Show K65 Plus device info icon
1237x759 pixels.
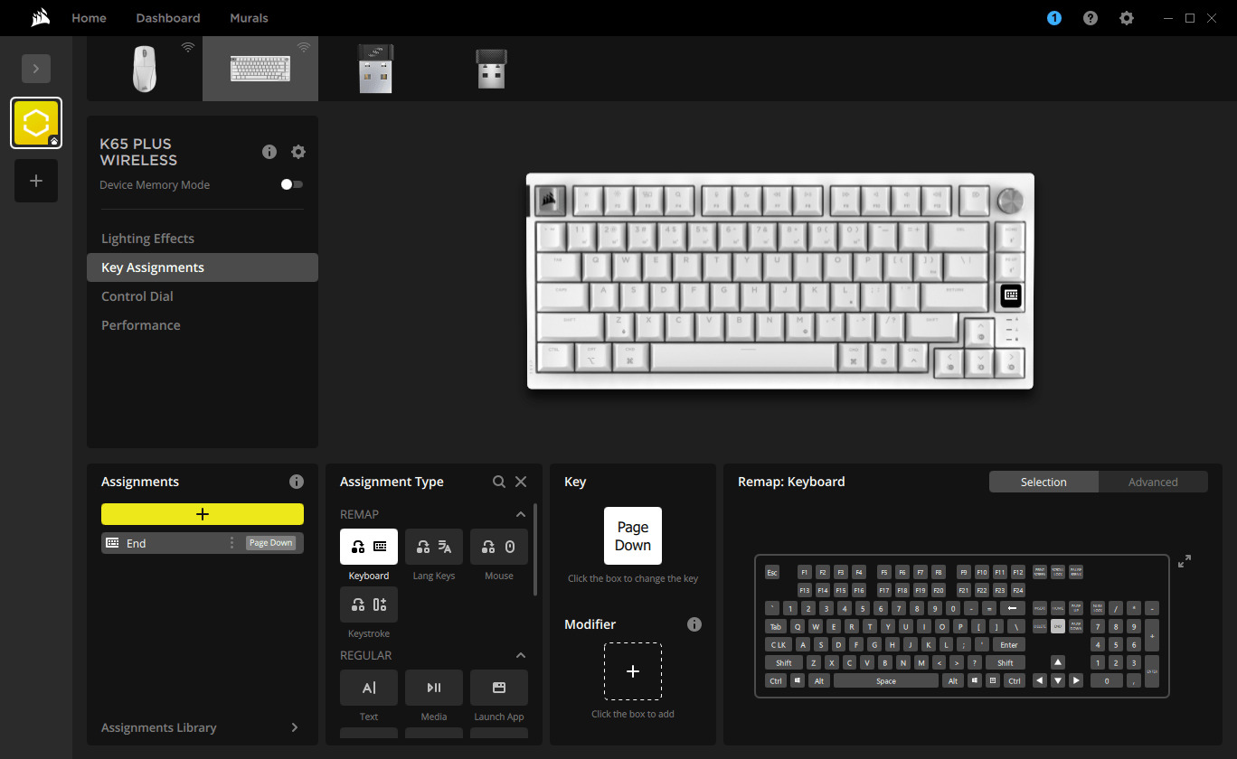[x=269, y=152]
